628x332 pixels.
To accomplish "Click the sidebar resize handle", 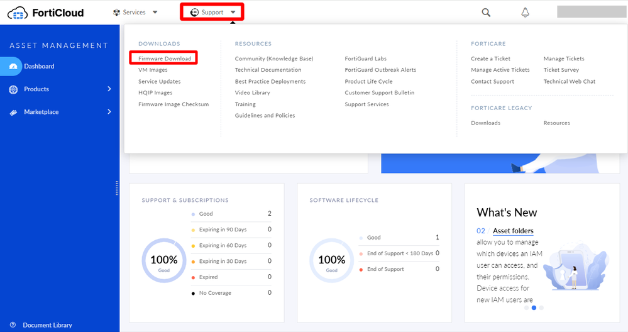I will click(117, 188).
